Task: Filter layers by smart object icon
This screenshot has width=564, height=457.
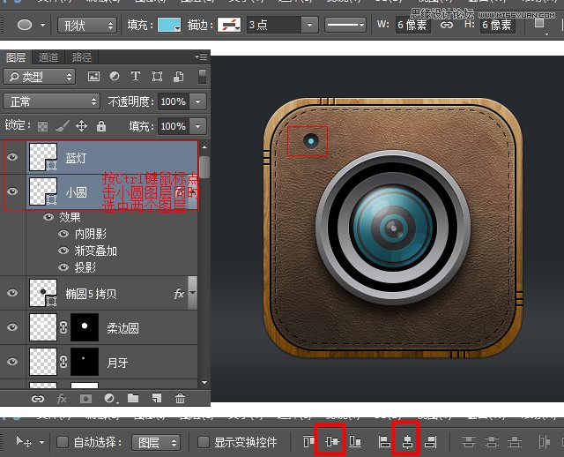Action: click(178, 77)
